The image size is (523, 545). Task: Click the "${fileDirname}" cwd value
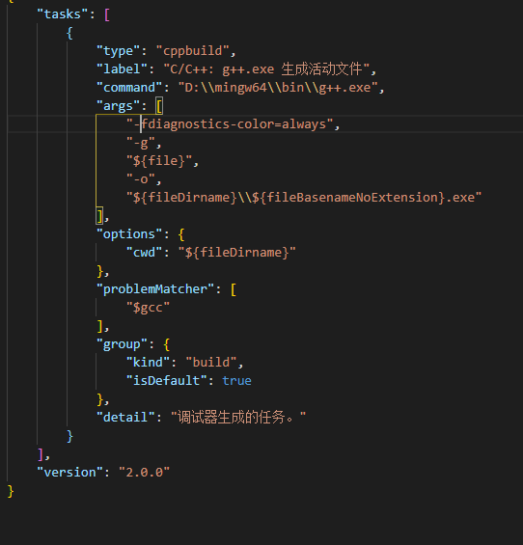click(x=236, y=253)
